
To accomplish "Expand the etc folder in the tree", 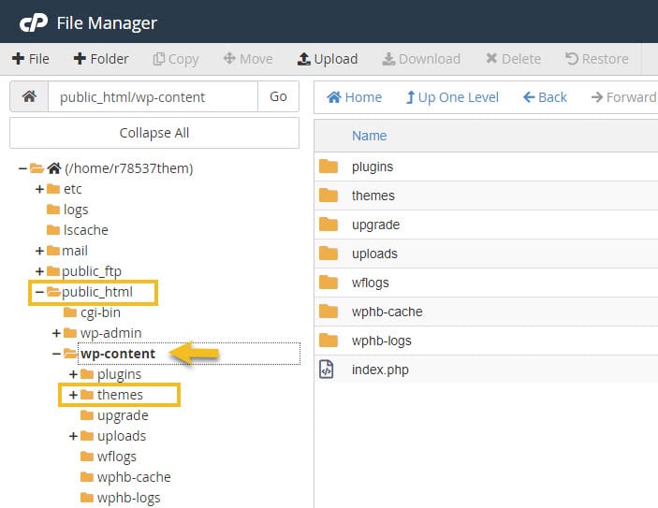I will coord(40,189).
